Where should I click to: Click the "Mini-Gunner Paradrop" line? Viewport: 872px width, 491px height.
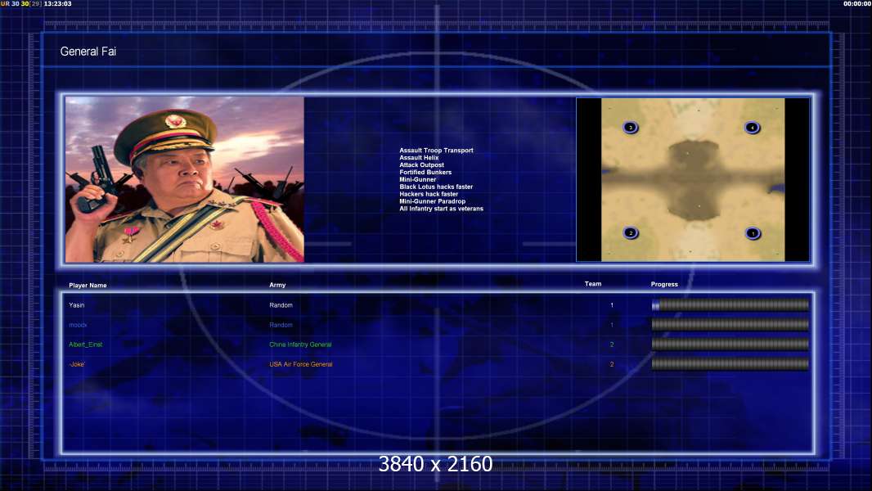[432, 200]
